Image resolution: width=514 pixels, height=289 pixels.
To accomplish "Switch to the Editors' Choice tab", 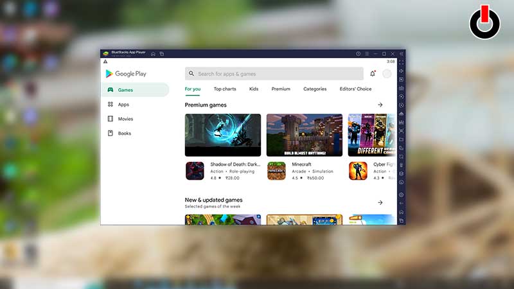I will coord(356,89).
